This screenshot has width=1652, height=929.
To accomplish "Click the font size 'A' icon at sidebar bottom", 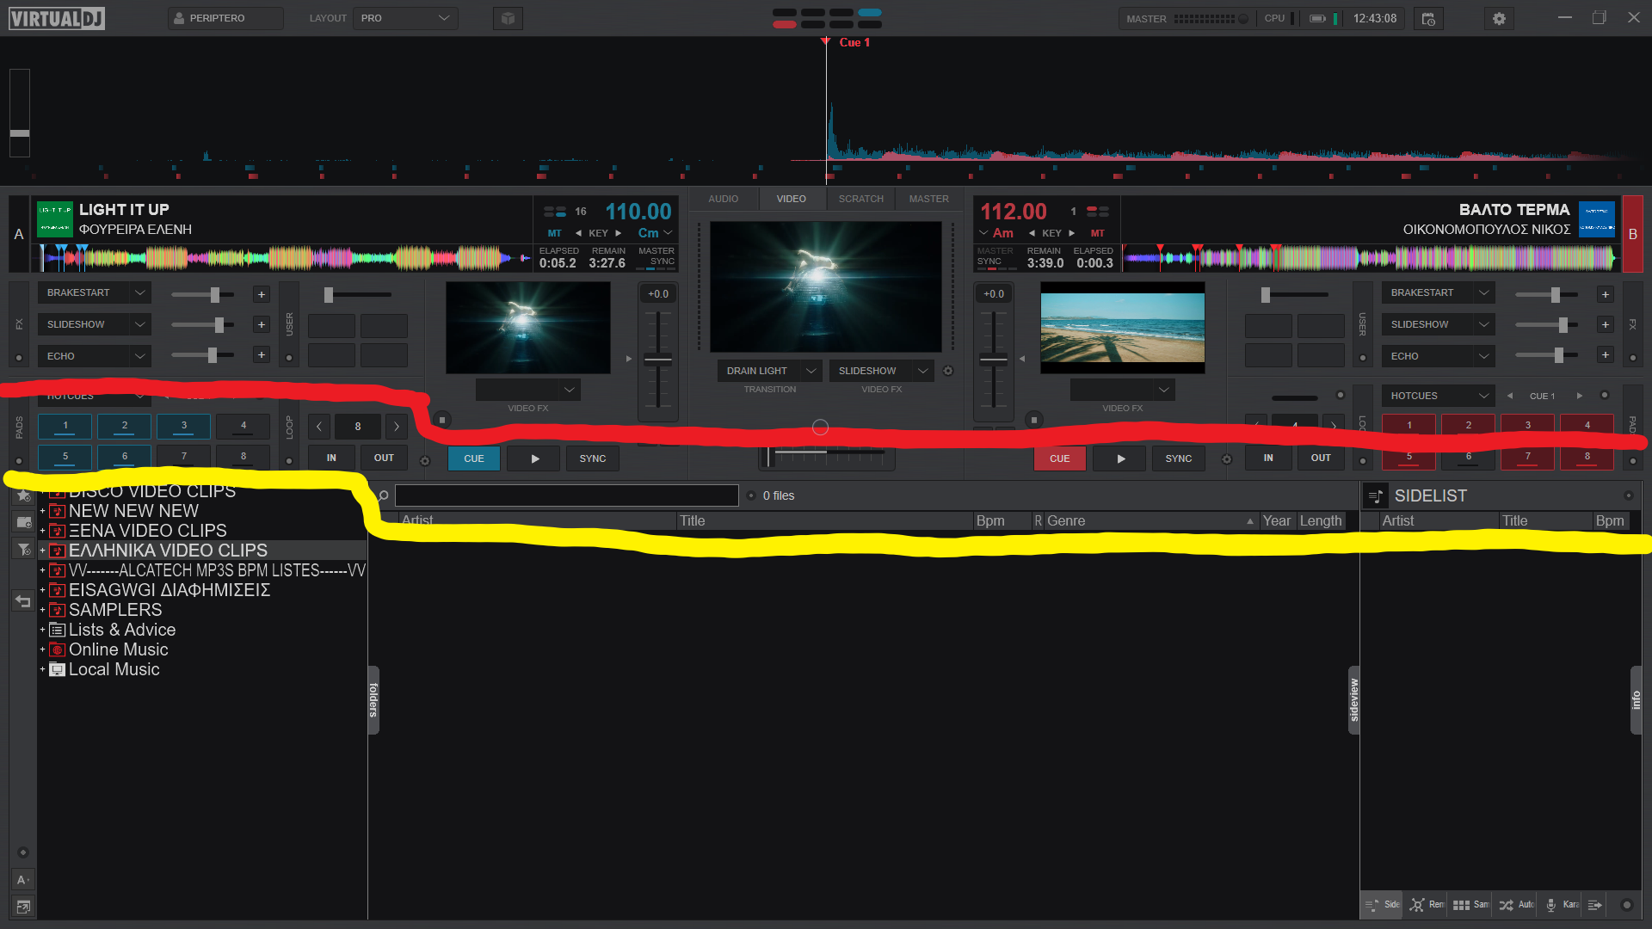I will 23,880.
